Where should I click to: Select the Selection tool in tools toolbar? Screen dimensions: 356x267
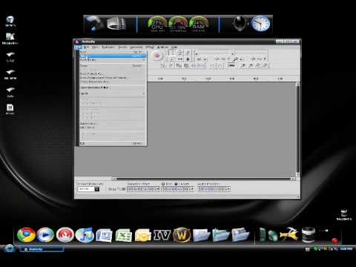pyautogui.click(x=173, y=53)
